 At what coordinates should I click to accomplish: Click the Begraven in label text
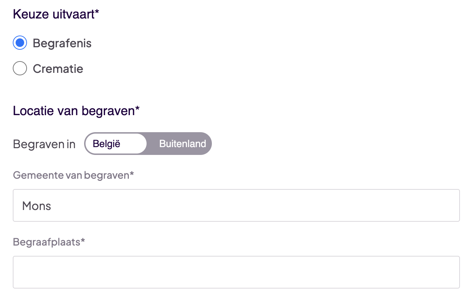pyautogui.click(x=44, y=144)
